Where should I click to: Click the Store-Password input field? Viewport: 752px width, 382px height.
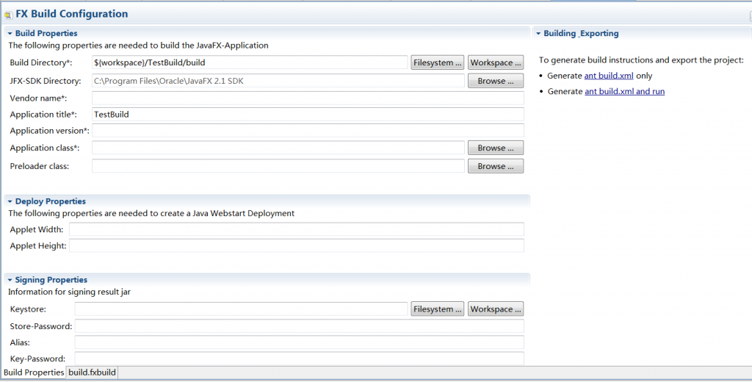pos(299,326)
